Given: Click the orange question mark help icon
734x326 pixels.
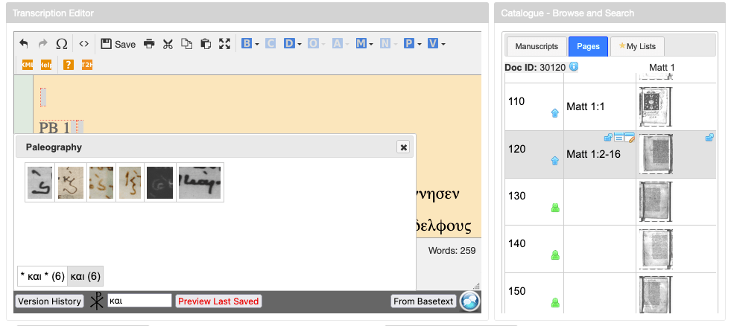Looking at the screenshot, I should [68, 65].
